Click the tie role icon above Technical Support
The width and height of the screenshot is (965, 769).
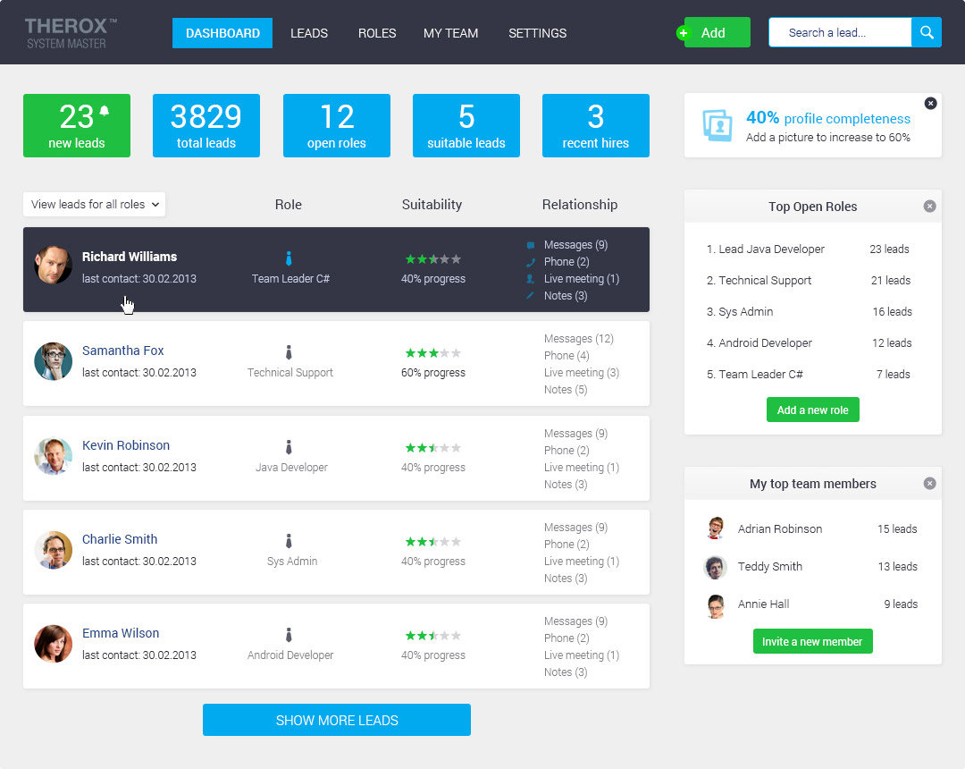(x=289, y=352)
